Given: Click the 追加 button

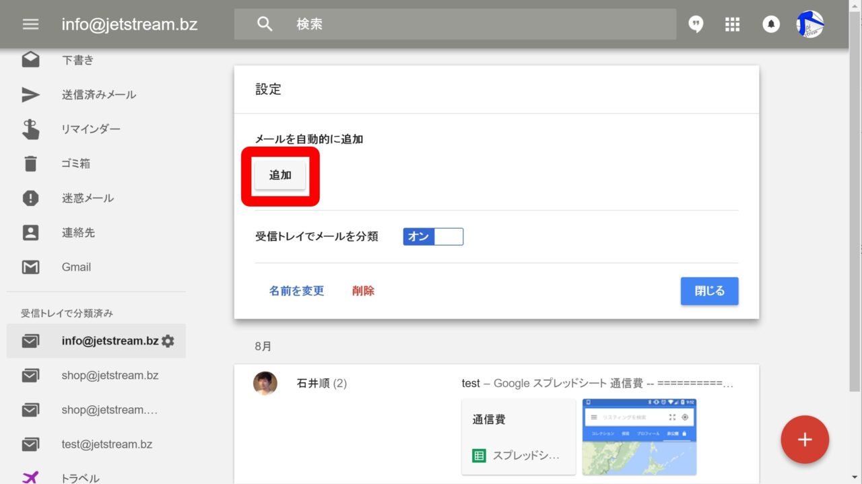Looking at the screenshot, I should click(x=280, y=175).
